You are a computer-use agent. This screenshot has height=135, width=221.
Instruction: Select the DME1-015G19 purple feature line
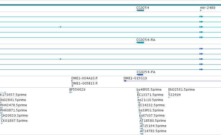tap(172, 81)
